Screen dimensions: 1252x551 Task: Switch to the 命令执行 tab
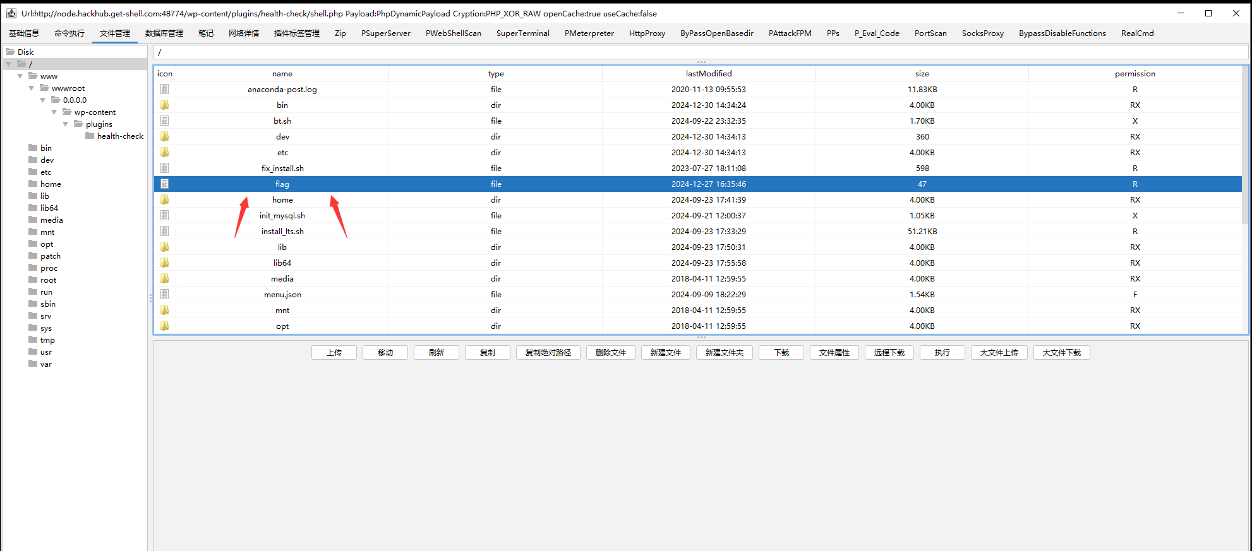coord(69,33)
